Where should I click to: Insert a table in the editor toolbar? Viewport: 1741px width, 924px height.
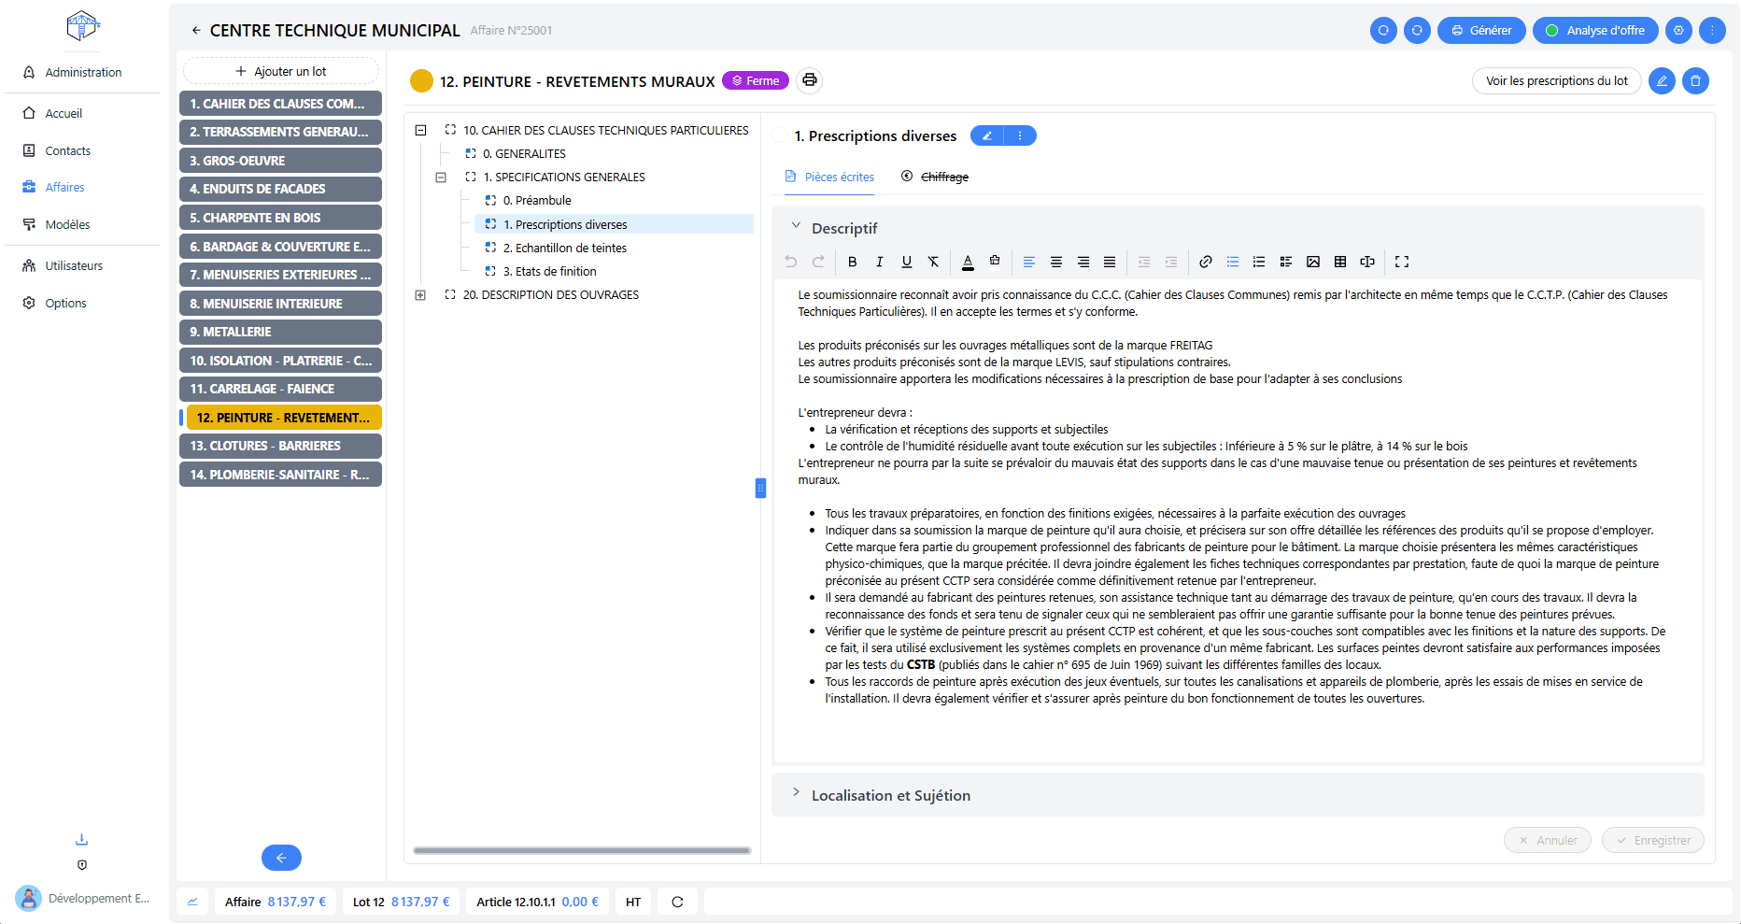[x=1340, y=262]
